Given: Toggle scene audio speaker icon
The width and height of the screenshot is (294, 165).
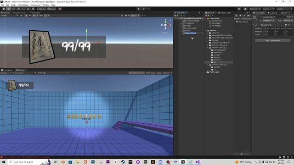Looking at the screenshot, I should click(30, 16).
